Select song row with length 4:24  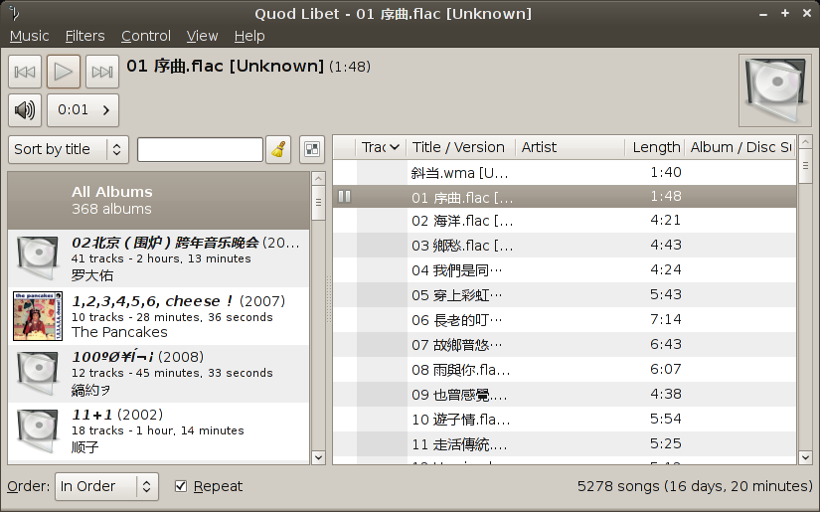[565, 269]
